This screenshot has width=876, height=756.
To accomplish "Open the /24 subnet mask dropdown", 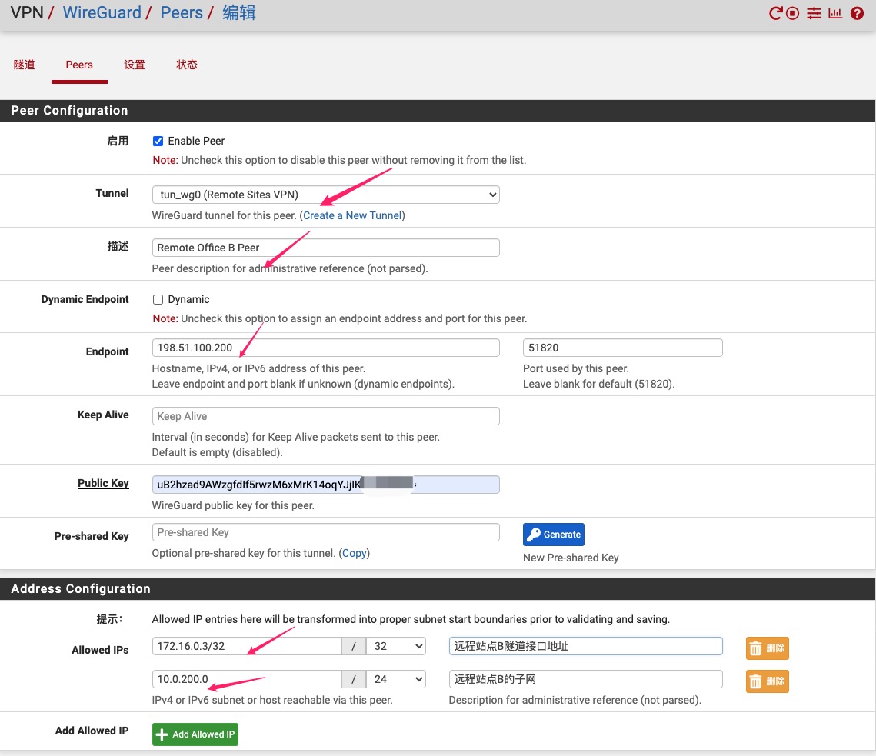I will coord(396,679).
